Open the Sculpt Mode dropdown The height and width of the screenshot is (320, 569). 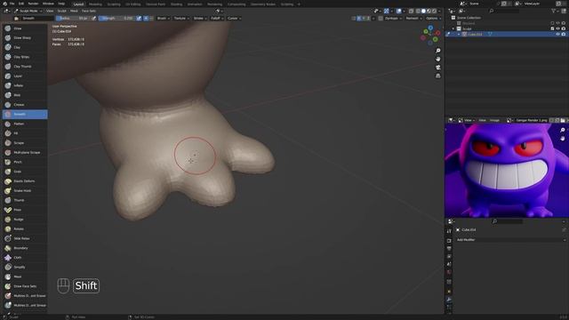point(28,11)
